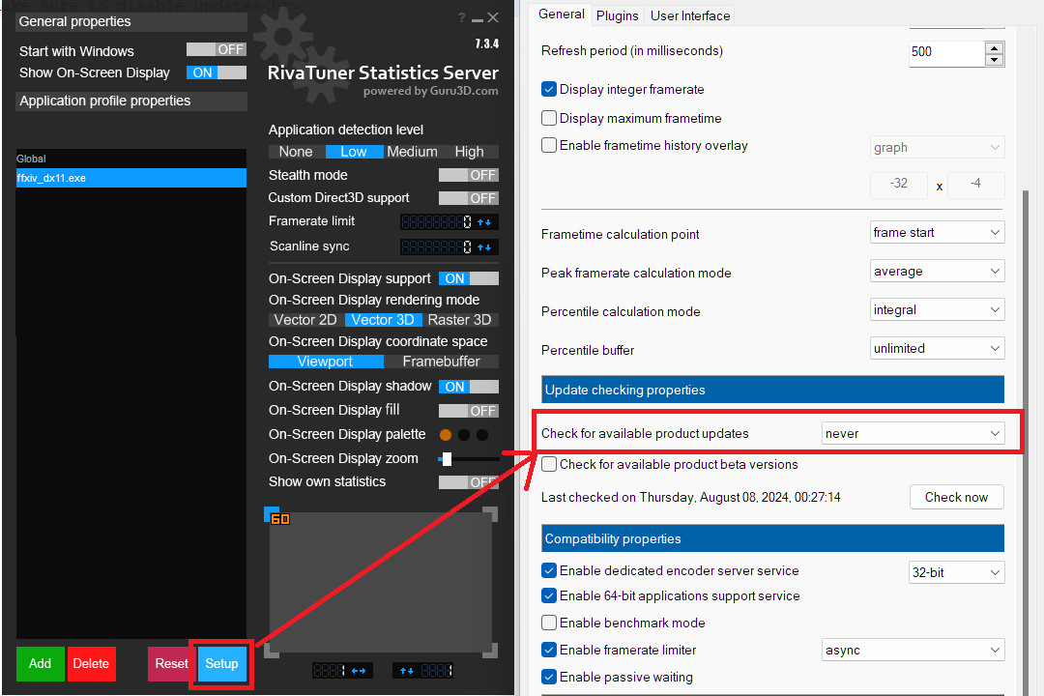Viewport: 1044px width, 696px height.
Task: Select the orange On-Screen Display palette dot
Action: (446, 435)
